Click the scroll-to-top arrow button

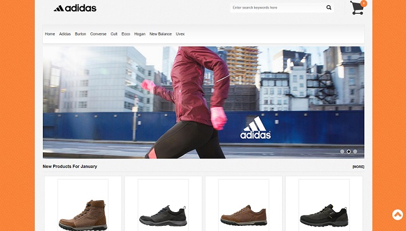click(x=397, y=214)
